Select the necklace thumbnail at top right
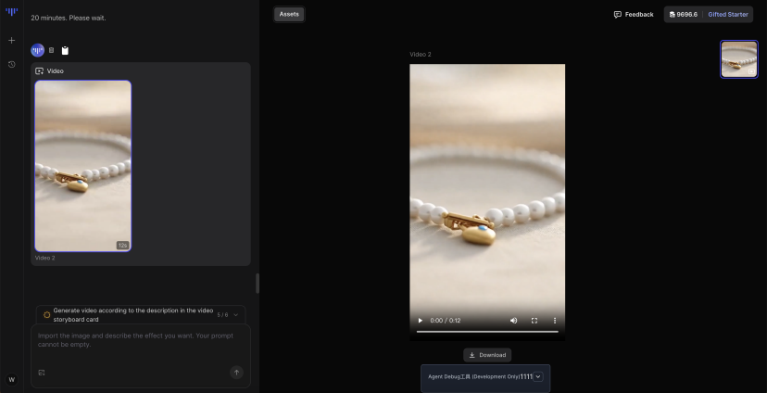The width and height of the screenshot is (767, 393). pos(738,58)
